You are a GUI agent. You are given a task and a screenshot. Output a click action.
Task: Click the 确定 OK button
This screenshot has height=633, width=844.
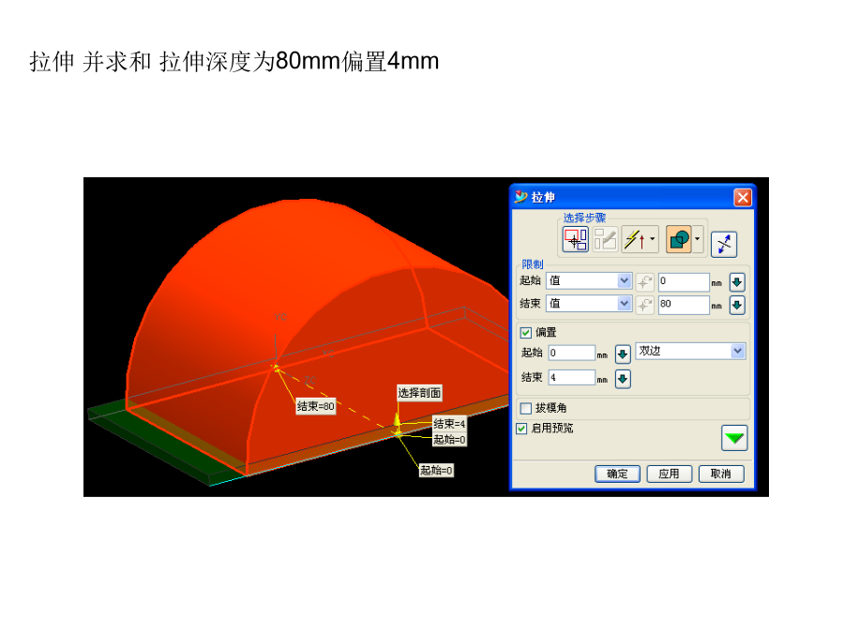coord(617,474)
